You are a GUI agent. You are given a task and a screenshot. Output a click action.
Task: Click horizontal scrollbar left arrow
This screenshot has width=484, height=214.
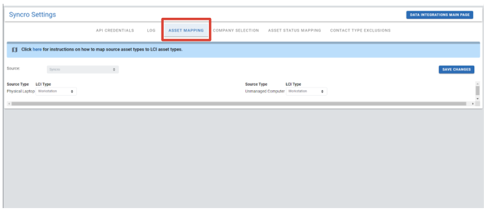coord(9,104)
